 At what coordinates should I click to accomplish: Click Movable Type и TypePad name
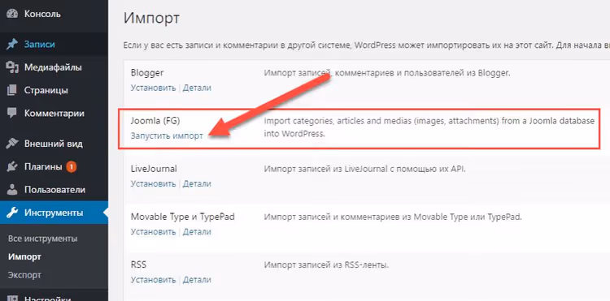click(183, 217)
